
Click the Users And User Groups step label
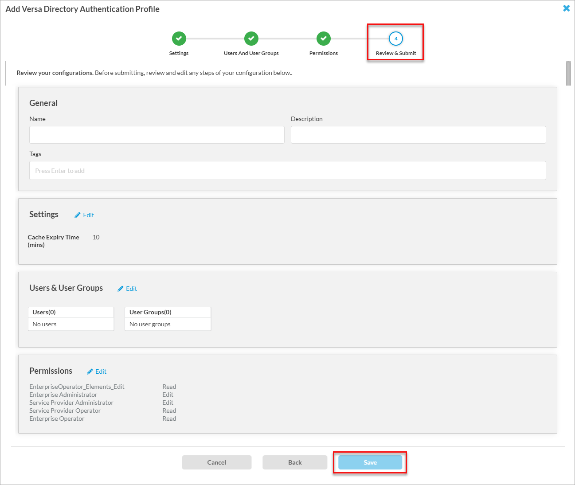coord(251,53)
